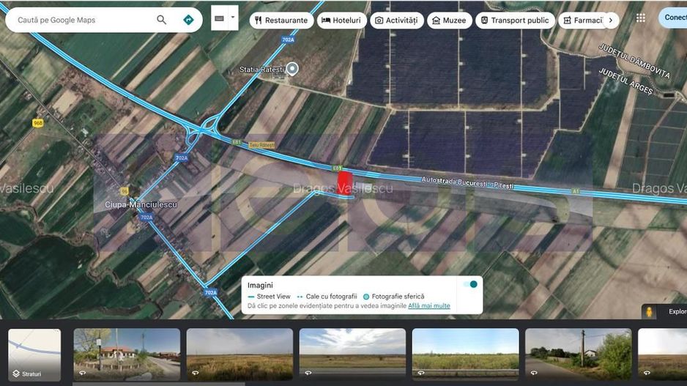This screenshot has height=386, width=687.
Task: Open the fourth street view photo thumbnail
Action: [x=465, y=354]
